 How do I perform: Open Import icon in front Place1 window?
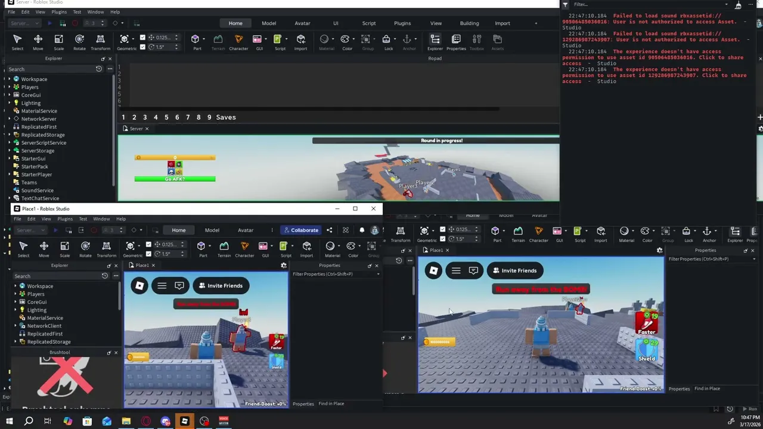tap(306, 249)
